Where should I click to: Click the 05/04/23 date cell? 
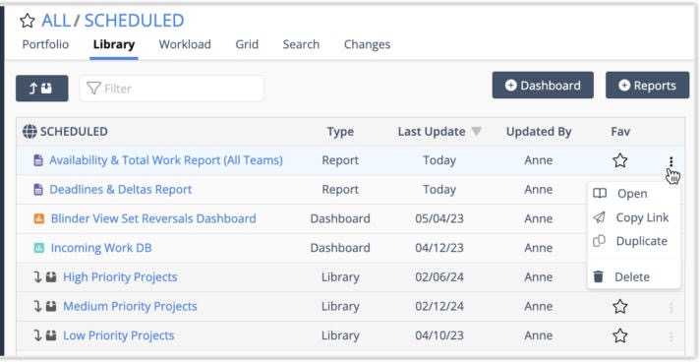439,219
